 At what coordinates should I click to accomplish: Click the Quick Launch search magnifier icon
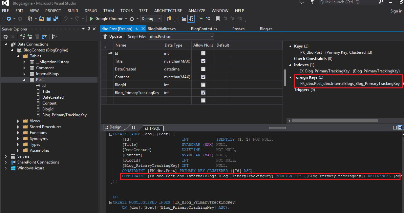pos(381,2)
